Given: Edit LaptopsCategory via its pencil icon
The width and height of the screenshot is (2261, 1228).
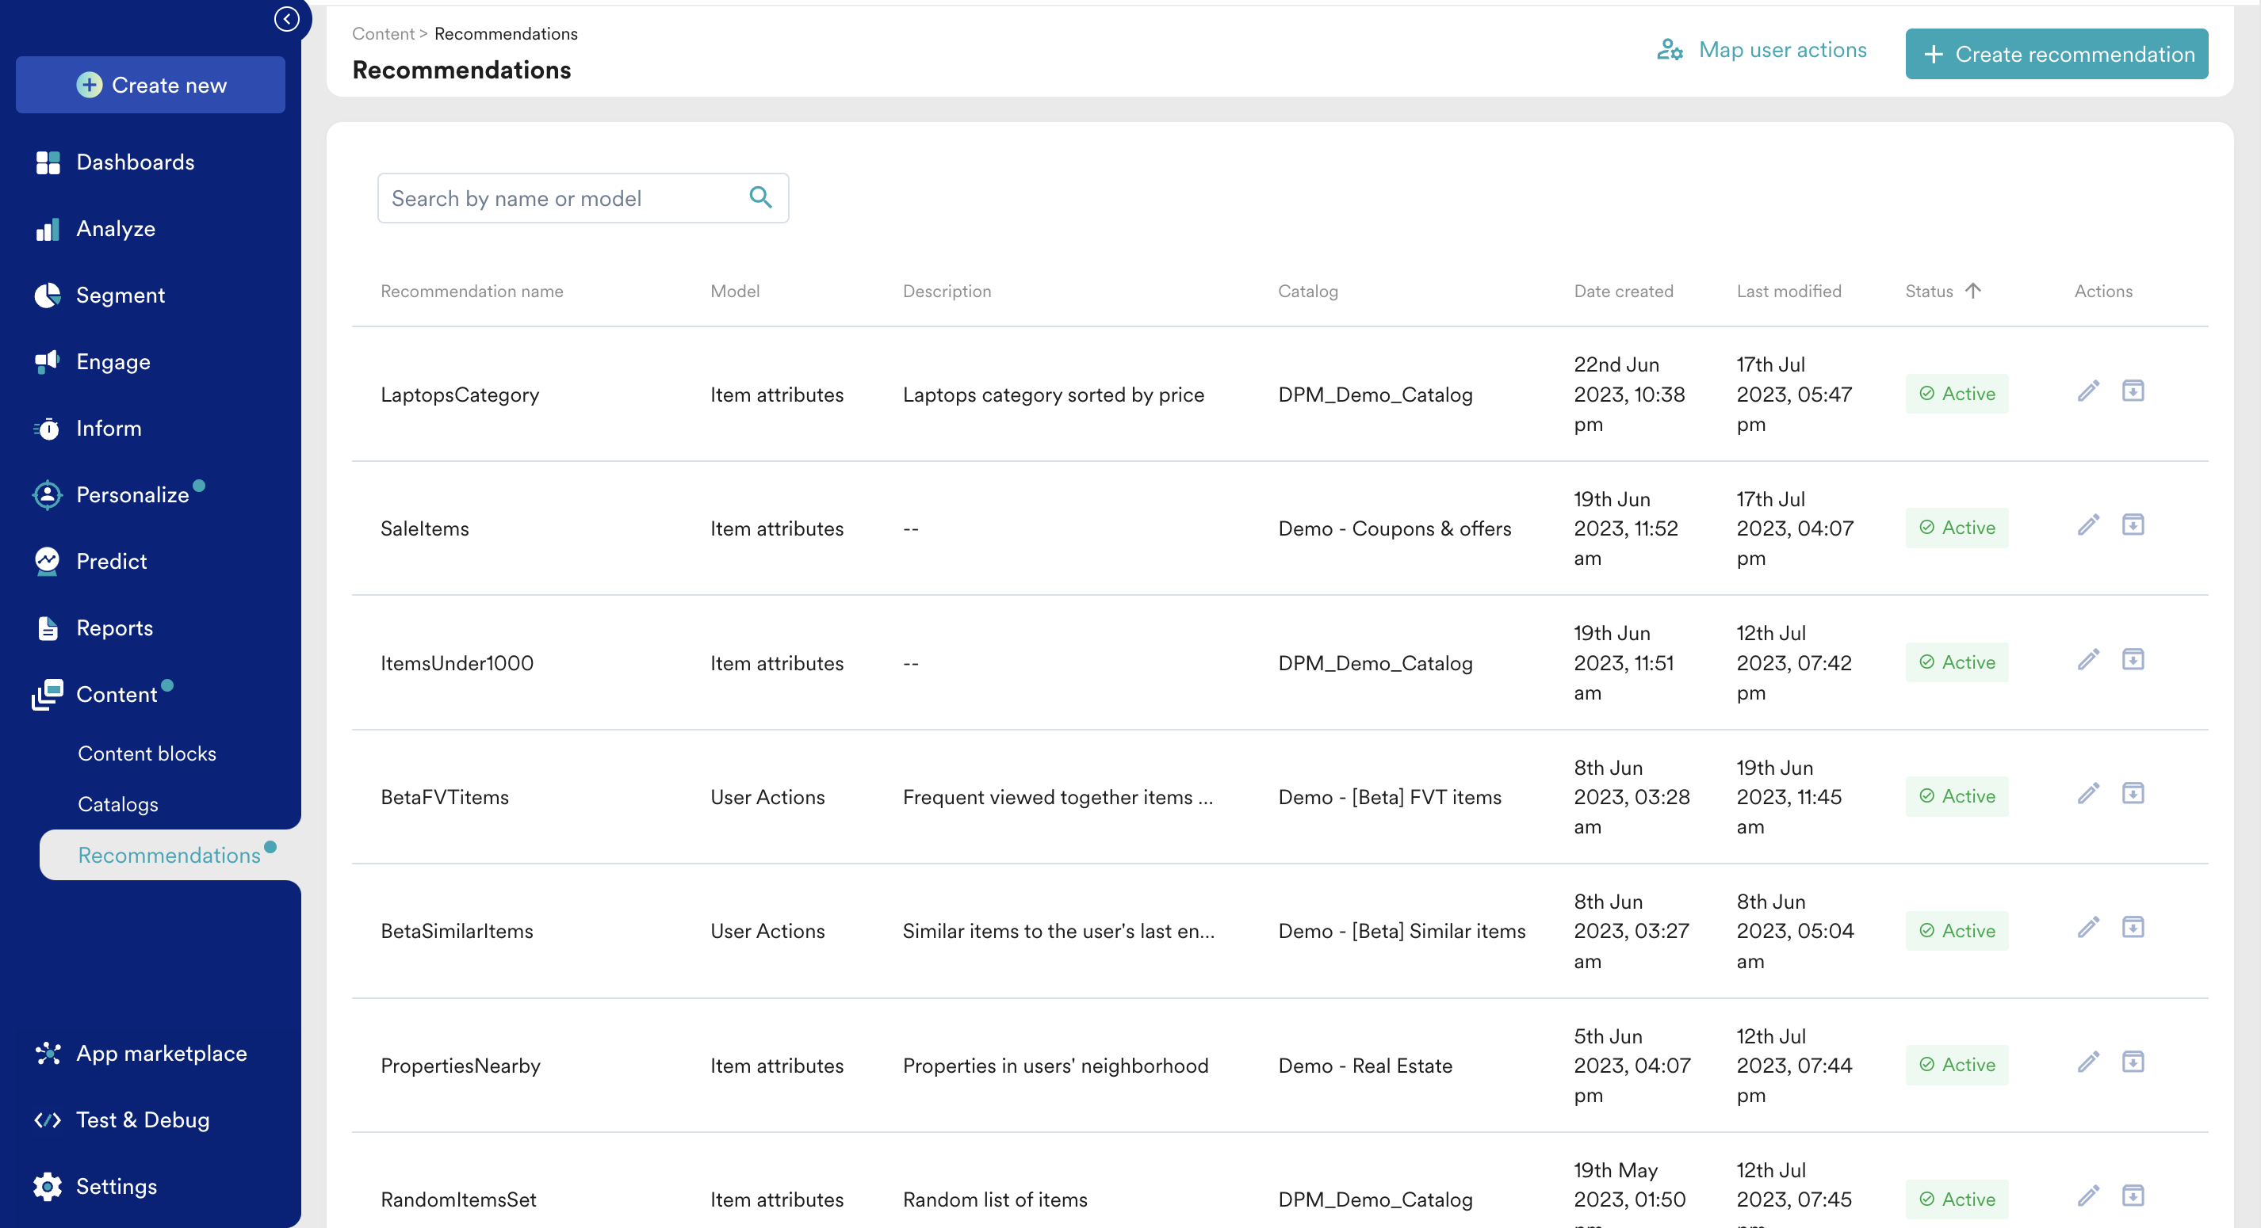Looking at the screenshot, I should [2088, 391].
